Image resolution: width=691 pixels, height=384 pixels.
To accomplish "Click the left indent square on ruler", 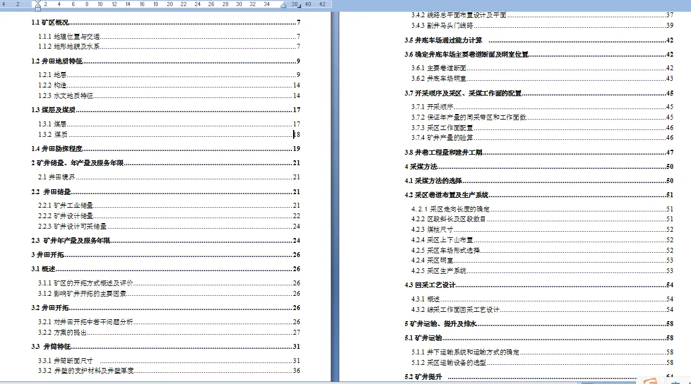I will coord(38,9).
